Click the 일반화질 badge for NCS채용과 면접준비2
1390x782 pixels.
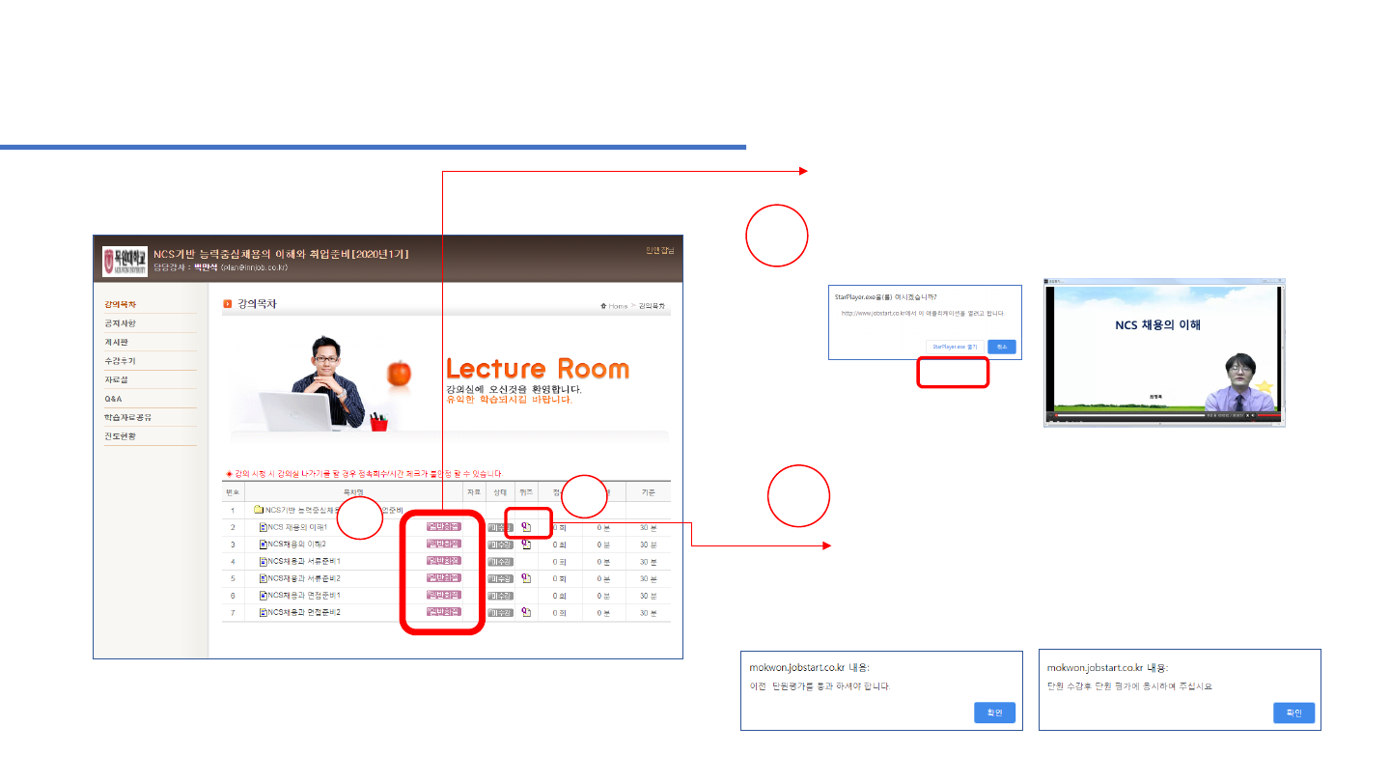coord(444,612)
